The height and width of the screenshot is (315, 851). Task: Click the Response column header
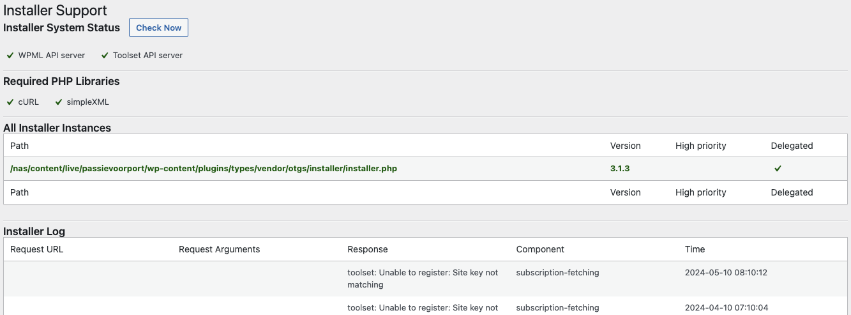(368, 249)
